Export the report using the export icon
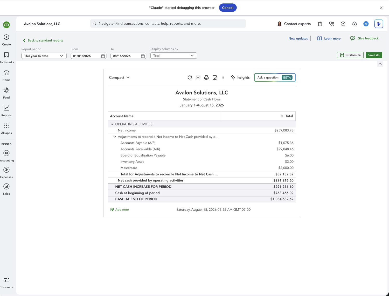The width and height of the screenshot is (389, 296). (x=215, y=77)
